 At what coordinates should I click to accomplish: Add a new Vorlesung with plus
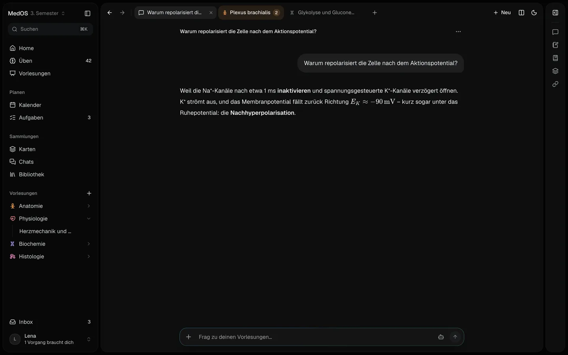[x=89, y=193]
